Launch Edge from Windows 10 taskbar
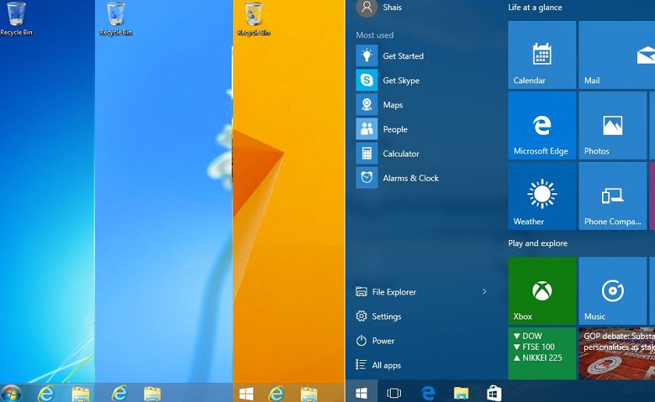The image size is (655, 402). [428, 393]
